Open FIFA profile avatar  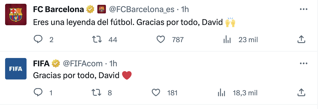[x=16, y=69]
